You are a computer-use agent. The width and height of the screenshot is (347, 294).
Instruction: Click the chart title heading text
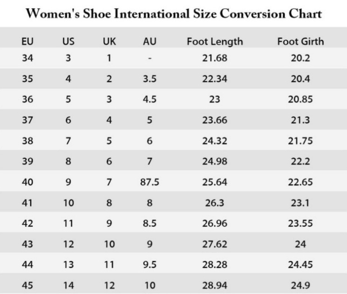(173, 14)
